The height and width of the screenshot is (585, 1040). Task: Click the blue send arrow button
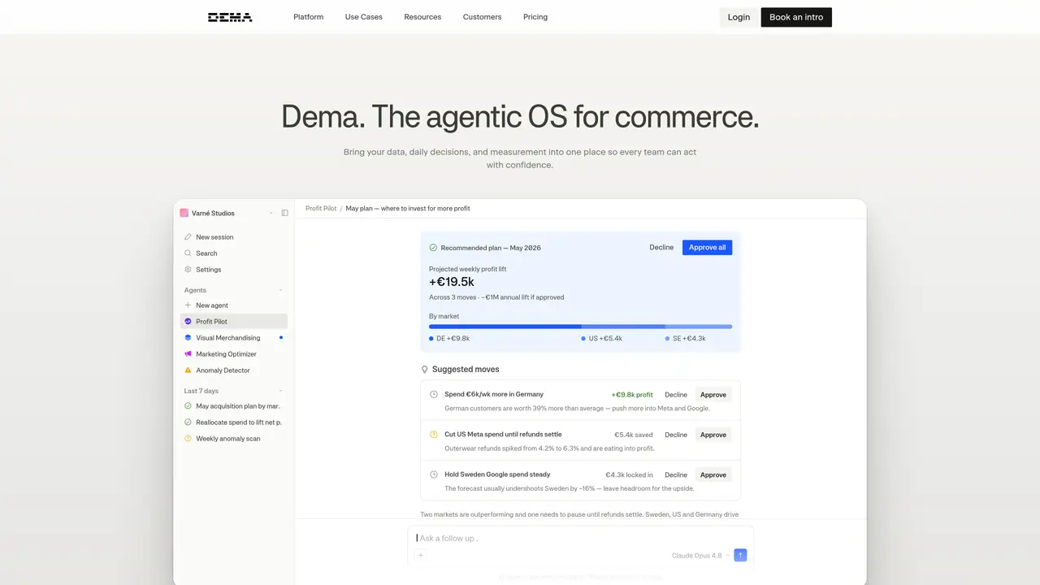click(x=740, y=556)
